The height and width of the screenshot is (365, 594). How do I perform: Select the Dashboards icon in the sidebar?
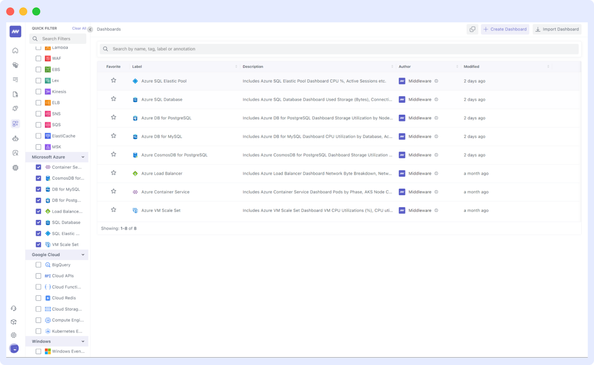tap(15, 123)
